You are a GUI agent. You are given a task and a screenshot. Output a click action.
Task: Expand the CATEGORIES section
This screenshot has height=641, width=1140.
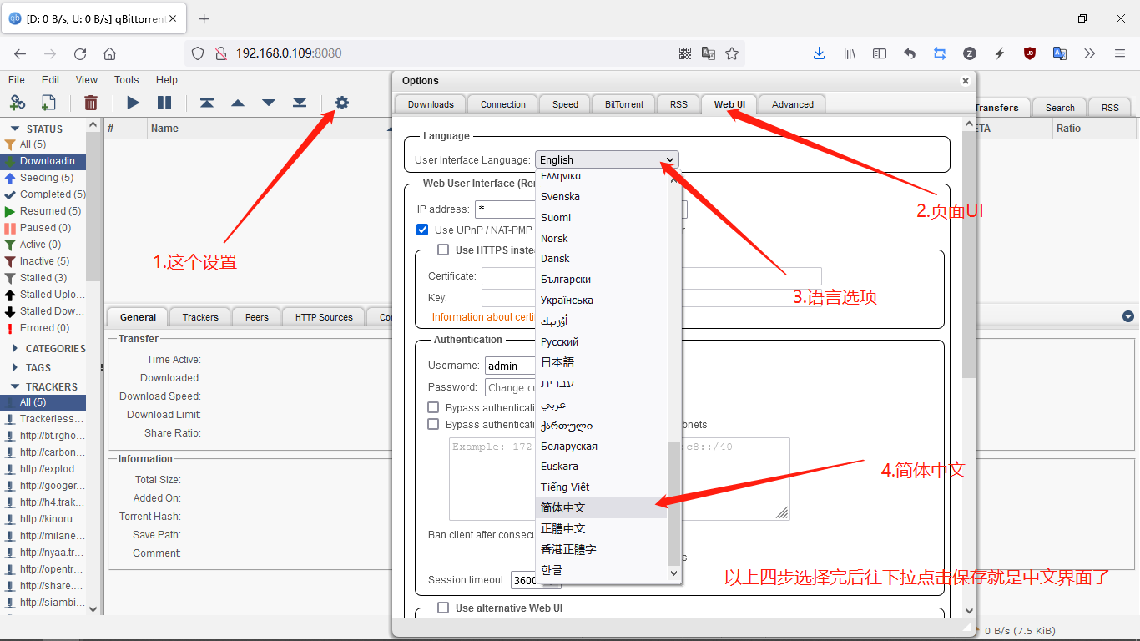15,348
